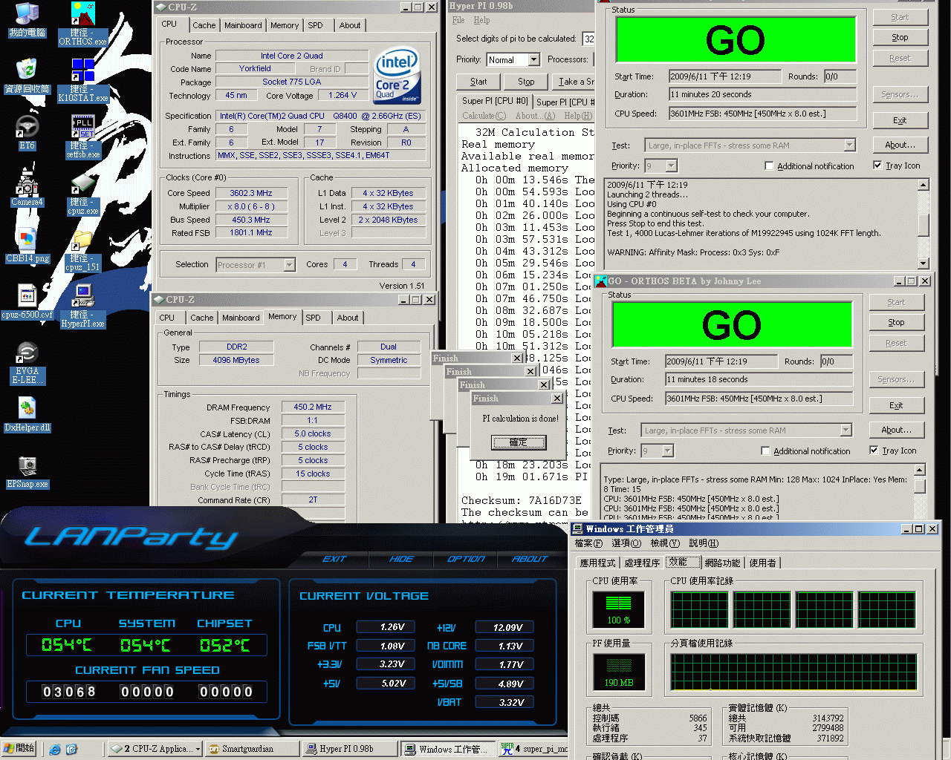Open the 資源回收筒 recycle bin icon

27,76
